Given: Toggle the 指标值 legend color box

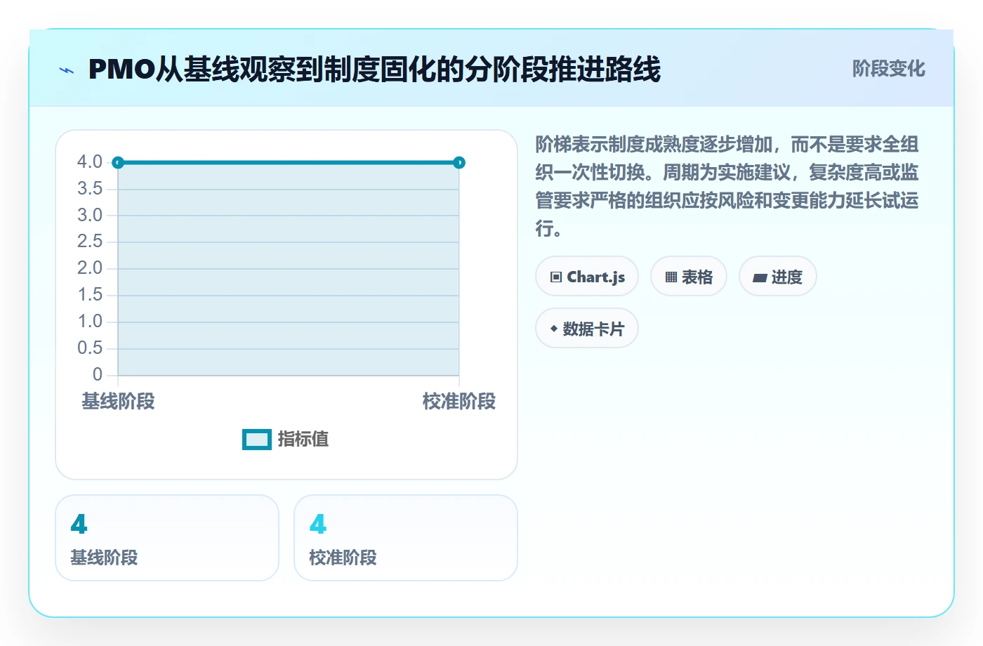Looking at the screenshot, I should 257,440.
